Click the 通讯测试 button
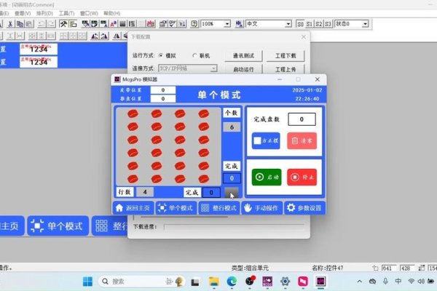 243,56
